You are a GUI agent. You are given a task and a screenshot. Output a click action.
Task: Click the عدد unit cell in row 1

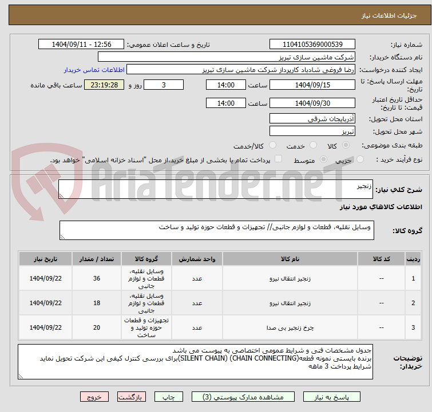coord(197,278)
